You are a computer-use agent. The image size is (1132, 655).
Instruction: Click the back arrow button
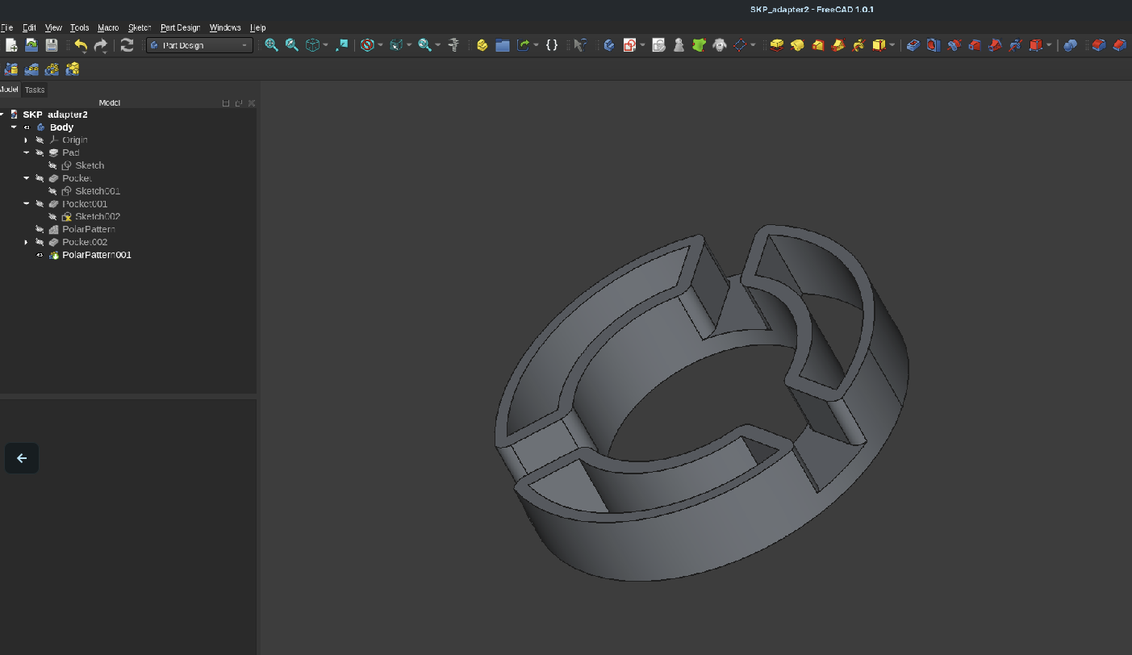click(22, 458)
